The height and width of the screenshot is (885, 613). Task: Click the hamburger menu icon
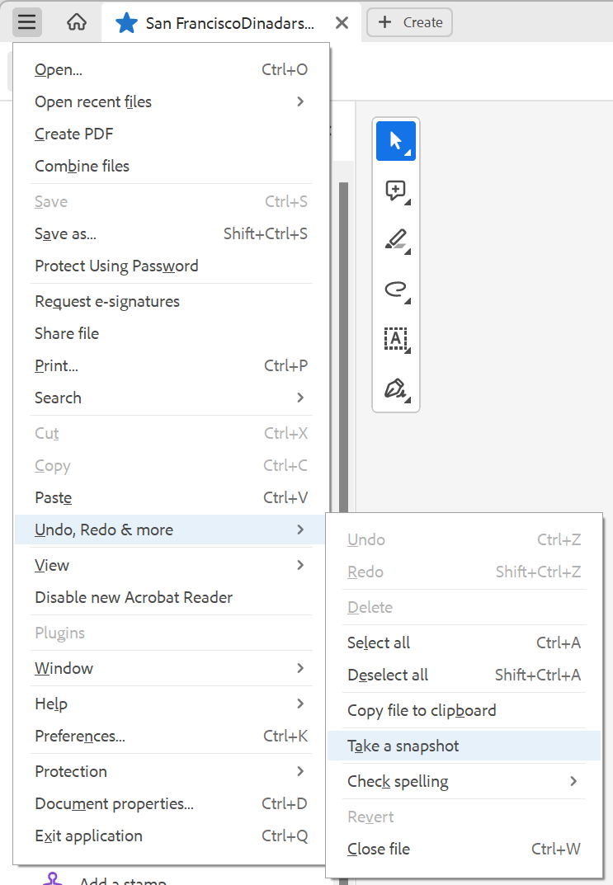pos(26,21)
